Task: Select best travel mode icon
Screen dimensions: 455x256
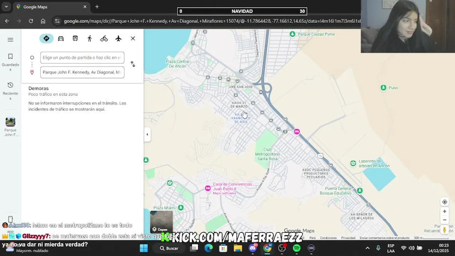Action: click(x=46, y=38)
